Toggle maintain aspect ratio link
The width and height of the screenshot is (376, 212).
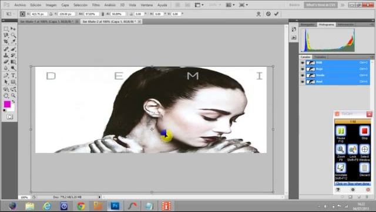[103, 14]
